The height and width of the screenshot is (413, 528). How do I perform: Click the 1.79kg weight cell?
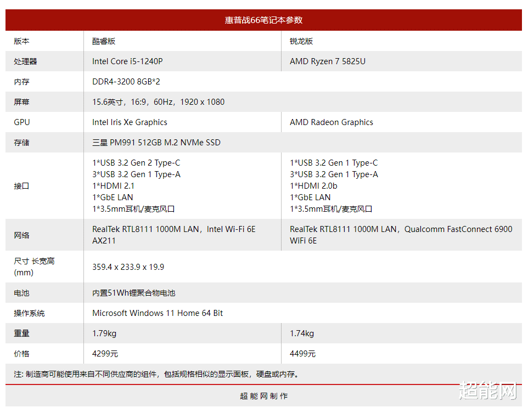point(104,333)
